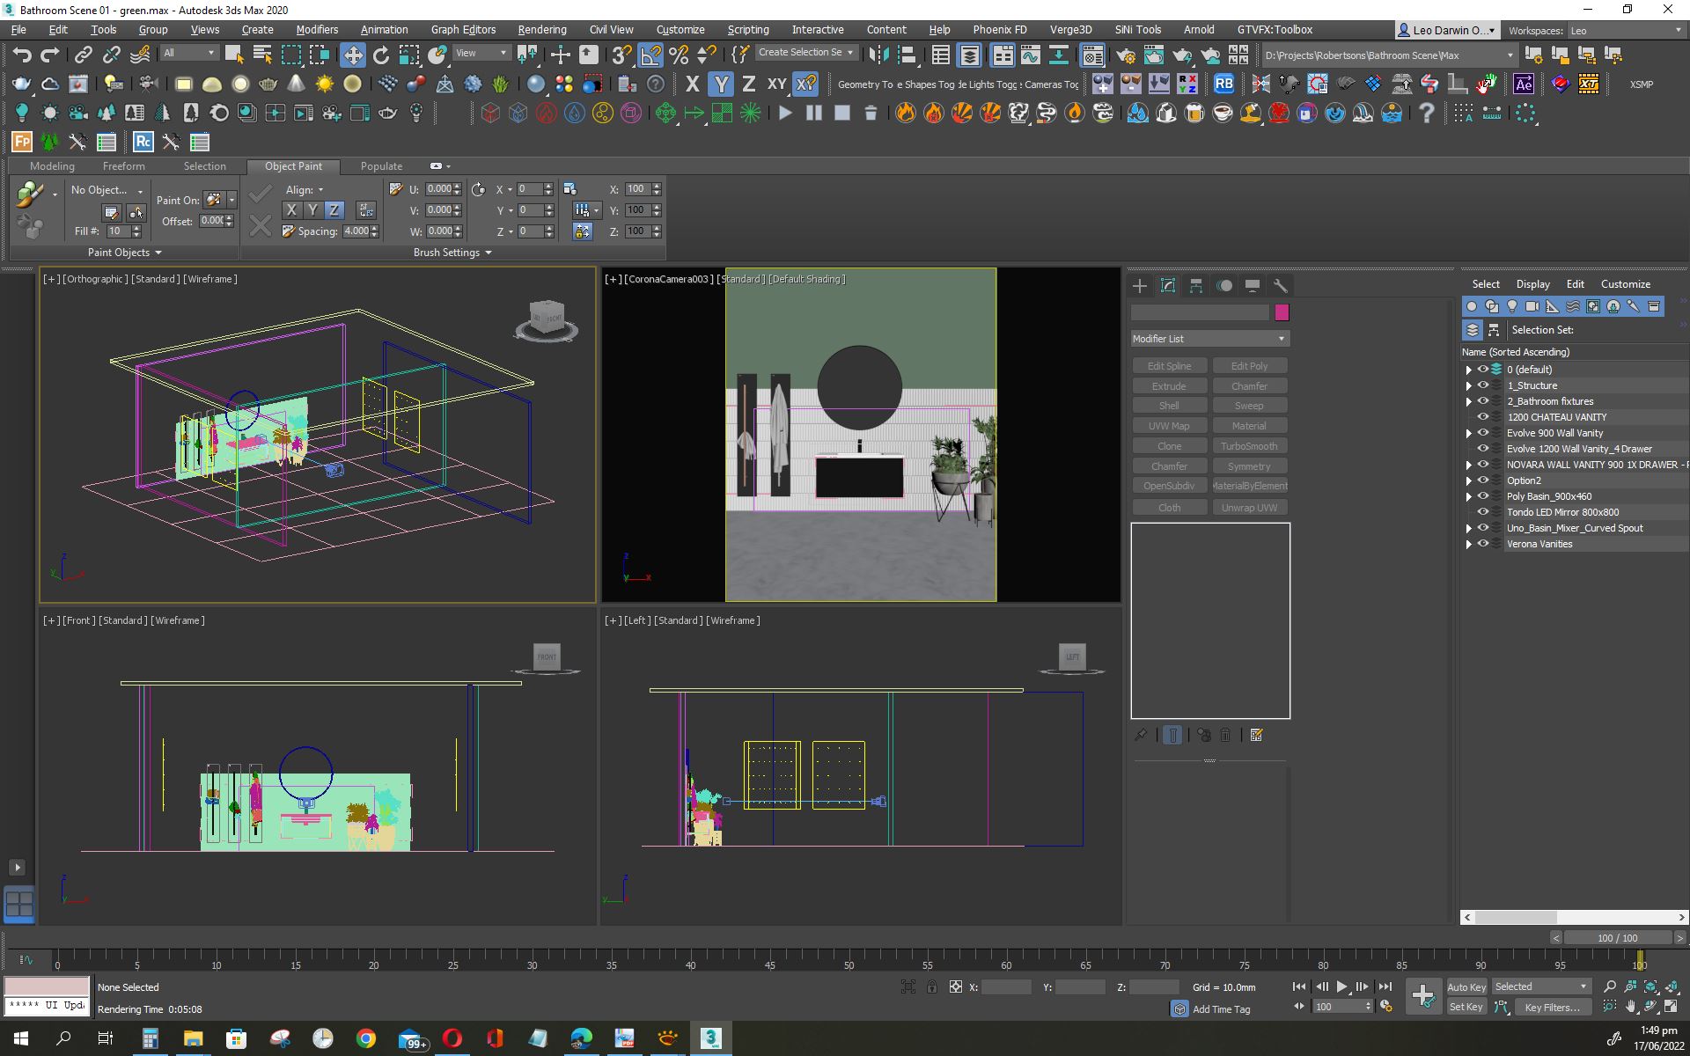The image size is (1690, 1056).
Task: Expand the 2_Bathroom fixtures layer
Action: pyautogui.click(x=1468, y=401)
